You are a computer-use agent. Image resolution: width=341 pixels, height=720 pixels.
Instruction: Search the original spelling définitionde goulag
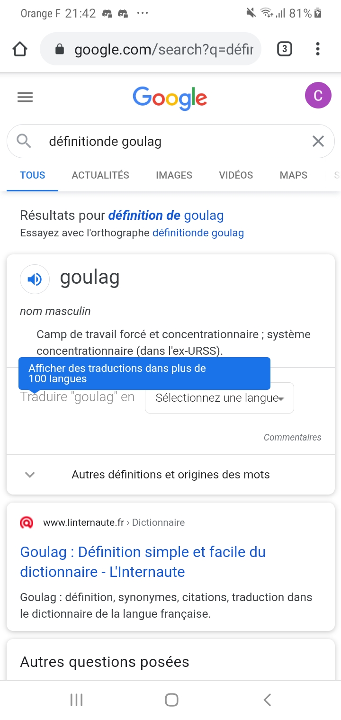(198, 233)
